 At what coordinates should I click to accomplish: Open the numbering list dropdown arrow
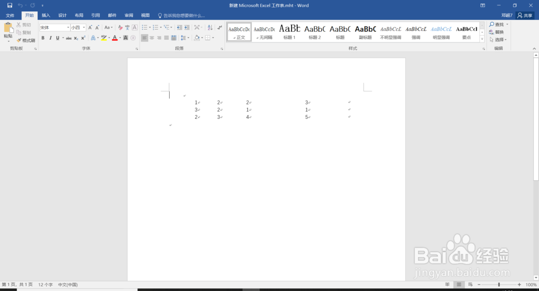(161, 27)
